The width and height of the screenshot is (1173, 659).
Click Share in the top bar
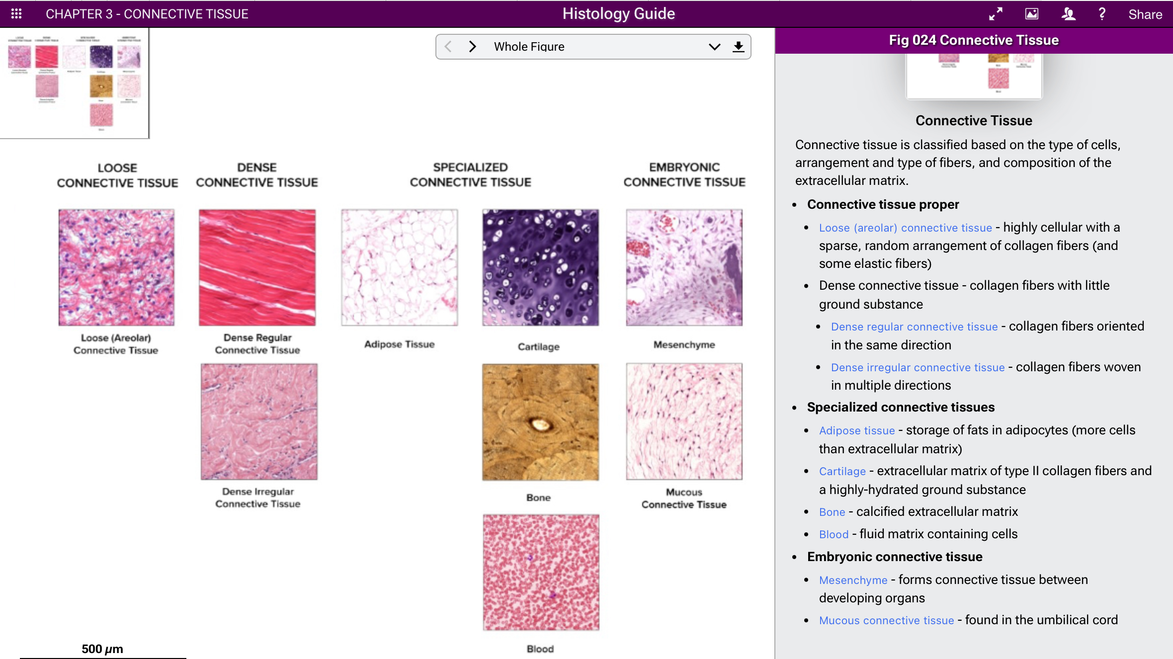(x=1145, y=14)
